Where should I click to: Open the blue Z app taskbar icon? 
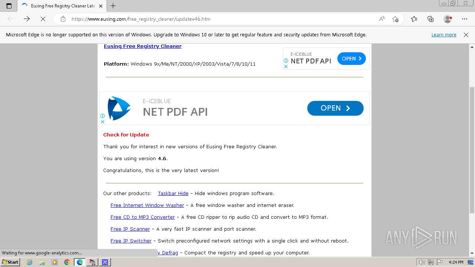[x=105, y=262]
